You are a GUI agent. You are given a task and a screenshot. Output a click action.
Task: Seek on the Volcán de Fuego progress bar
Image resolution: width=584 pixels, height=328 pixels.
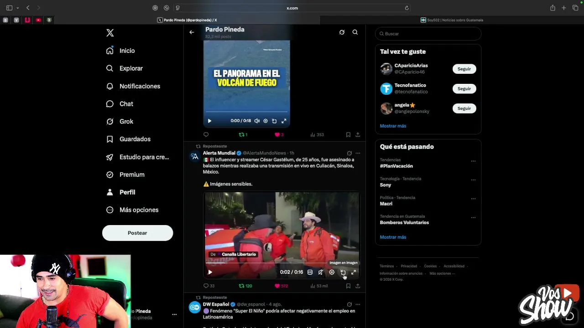(246, 112)
